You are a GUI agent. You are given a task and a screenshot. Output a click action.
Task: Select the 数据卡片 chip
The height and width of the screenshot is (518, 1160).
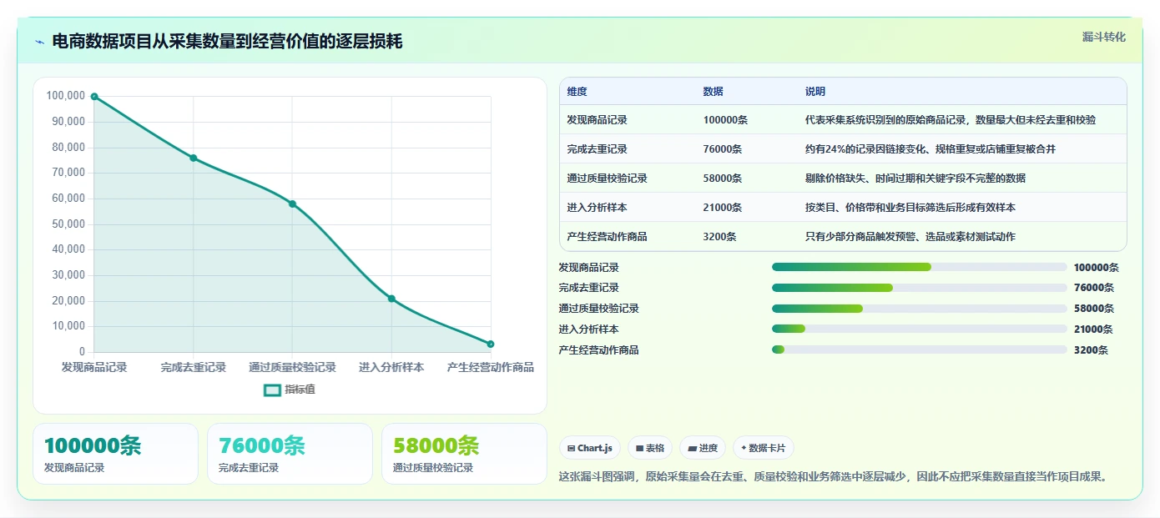[x=764, y=448]
